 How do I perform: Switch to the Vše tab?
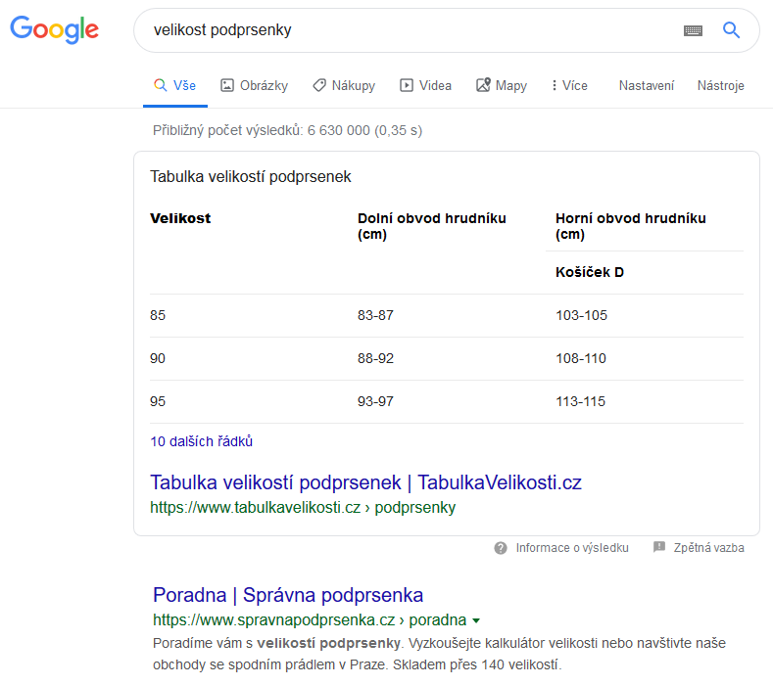(175, 85)
